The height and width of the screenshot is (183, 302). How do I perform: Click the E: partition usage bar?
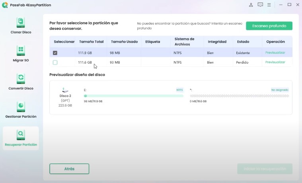coord(133,96)
